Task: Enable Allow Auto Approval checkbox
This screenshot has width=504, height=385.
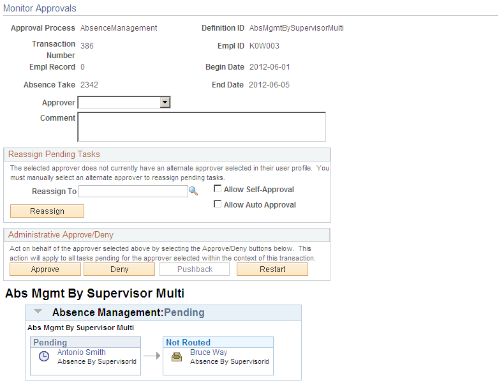Action: pyautogui.click(x=218, y=204)
